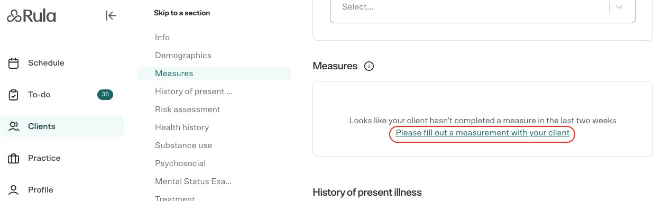Jump to the Mental Status Exam section

point(193,181)
